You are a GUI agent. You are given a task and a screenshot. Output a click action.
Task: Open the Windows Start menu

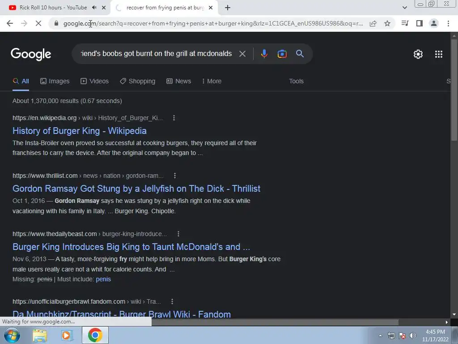click(x=12, y=335)
